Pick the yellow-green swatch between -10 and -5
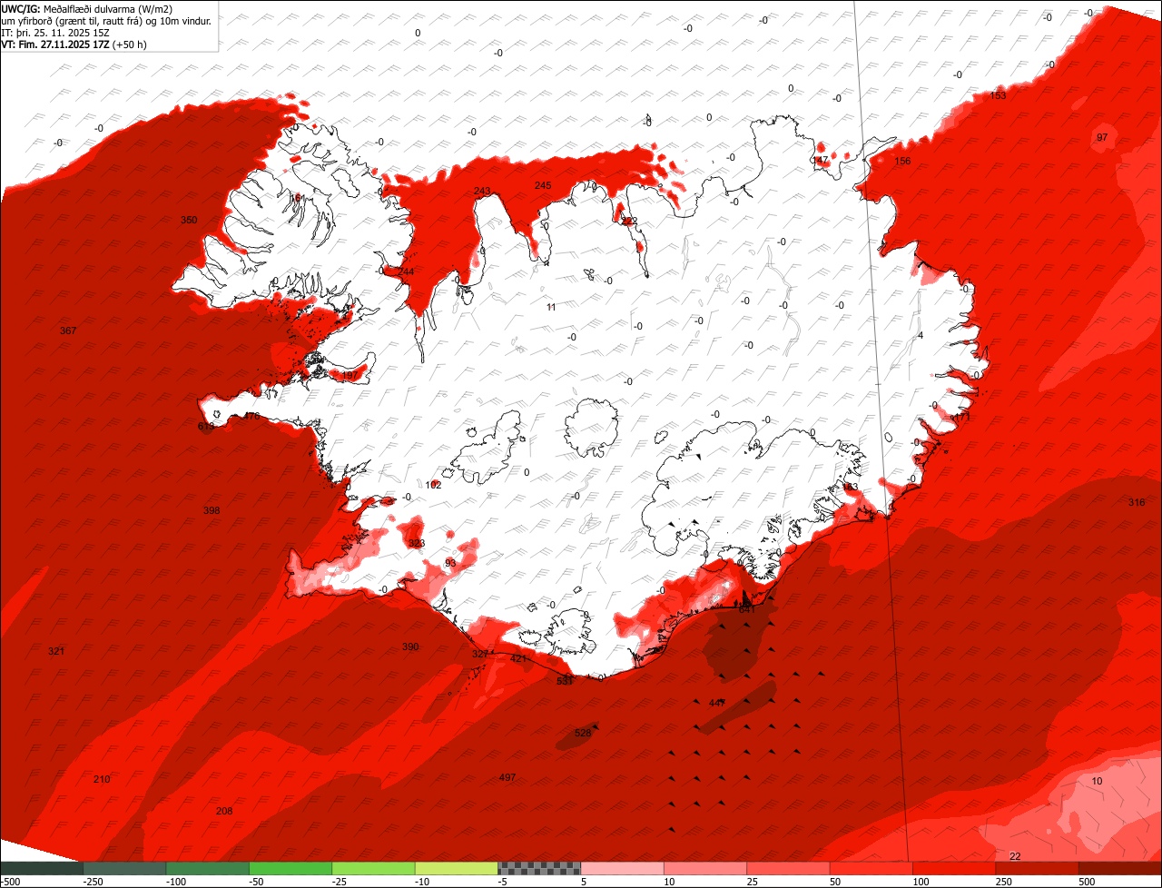The height and width of the screenshot is (888, 1162). pos(456,868)
